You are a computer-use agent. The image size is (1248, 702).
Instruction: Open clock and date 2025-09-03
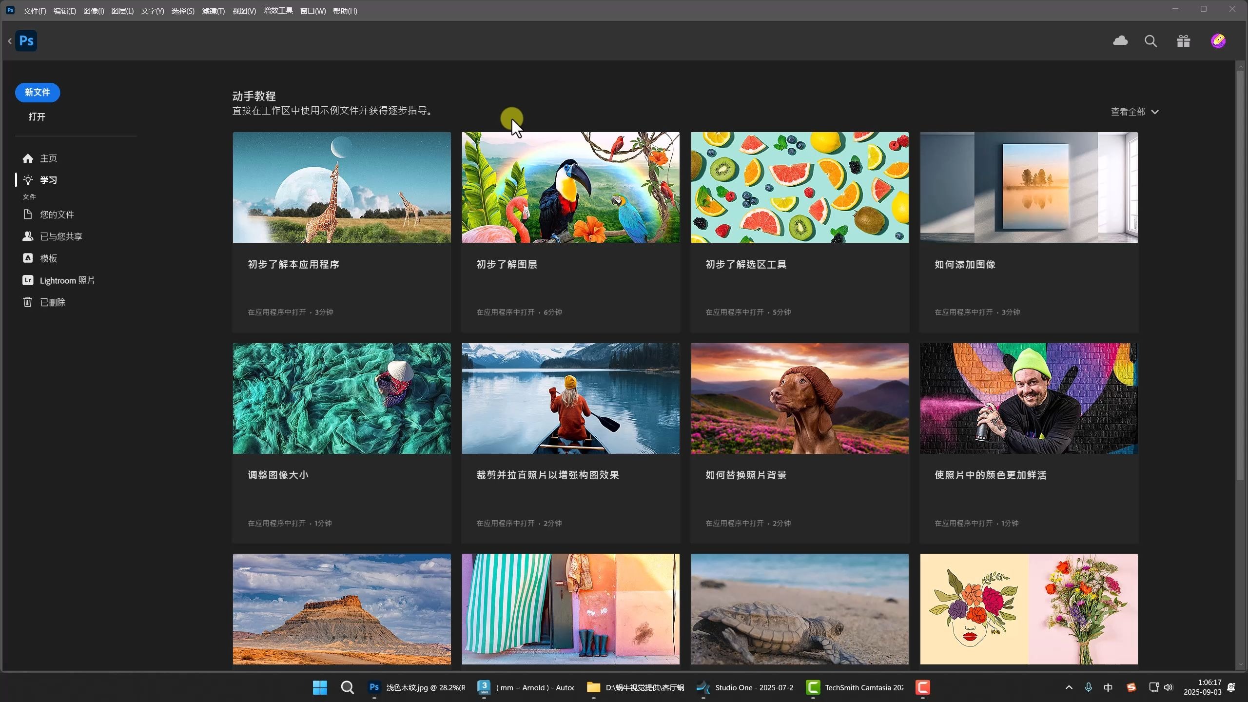click(1202, 687)
